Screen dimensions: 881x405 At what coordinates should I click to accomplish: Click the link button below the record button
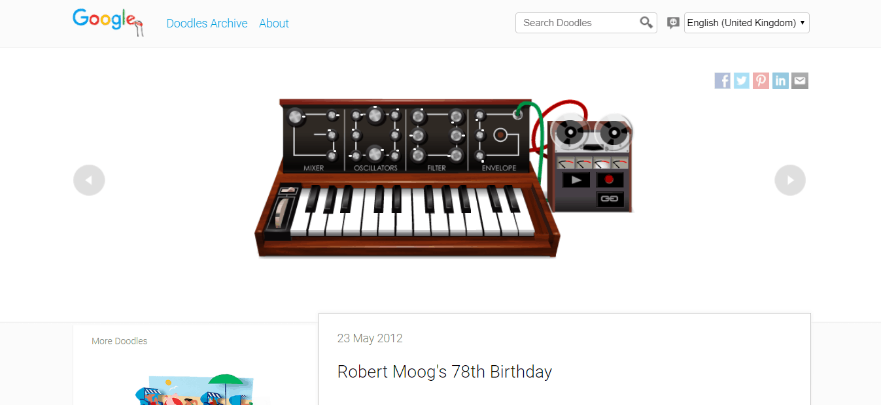tap(610, 199)
